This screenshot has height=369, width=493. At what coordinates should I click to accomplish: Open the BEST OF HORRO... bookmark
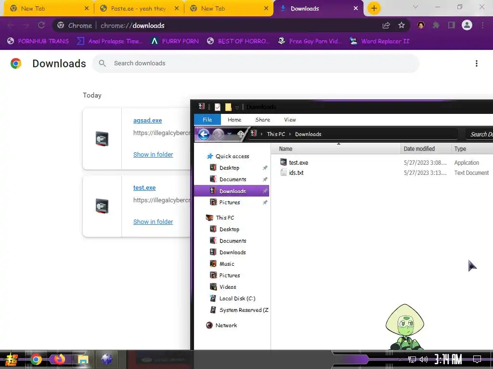click(238, 41)
